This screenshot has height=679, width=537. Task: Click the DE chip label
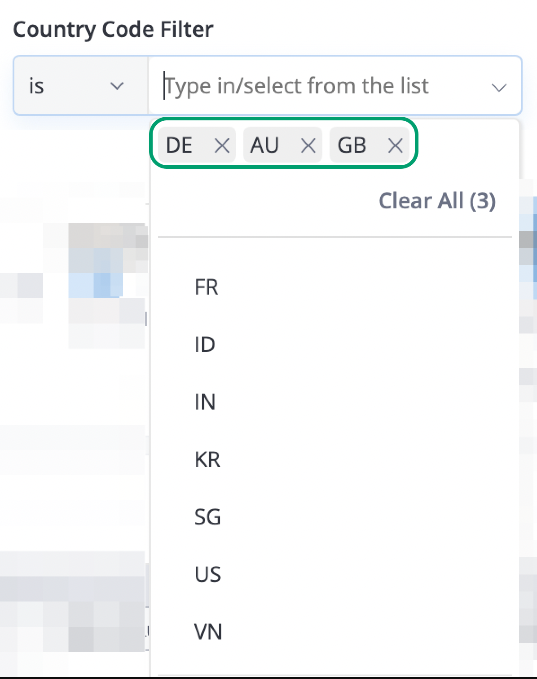pyautogui.click(x=179, y=145)
